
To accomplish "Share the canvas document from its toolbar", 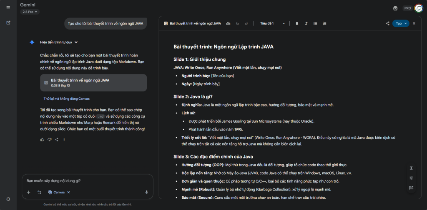I will click(x=387, y=24).
